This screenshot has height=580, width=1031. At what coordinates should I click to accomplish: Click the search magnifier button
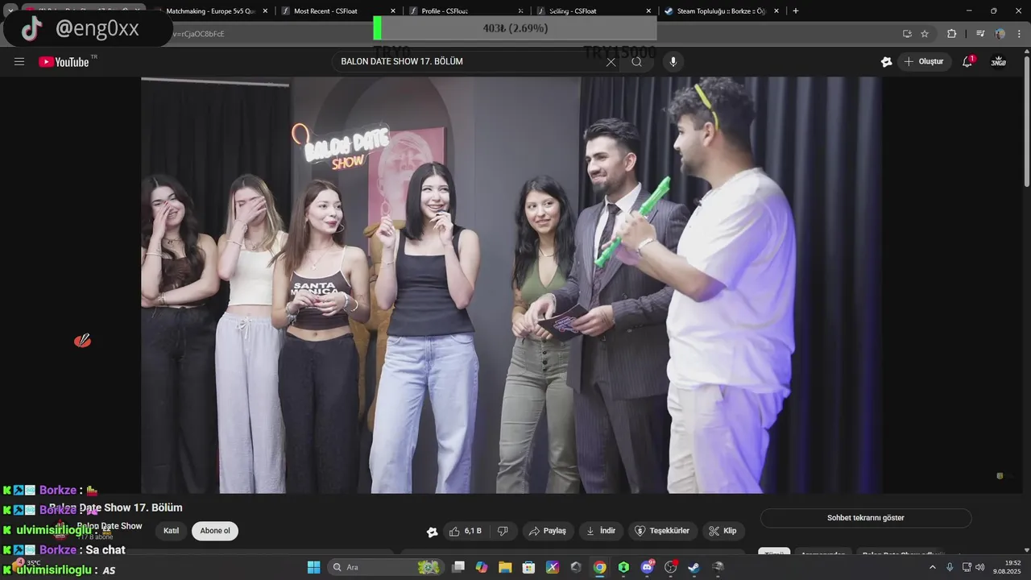(637, 62)
